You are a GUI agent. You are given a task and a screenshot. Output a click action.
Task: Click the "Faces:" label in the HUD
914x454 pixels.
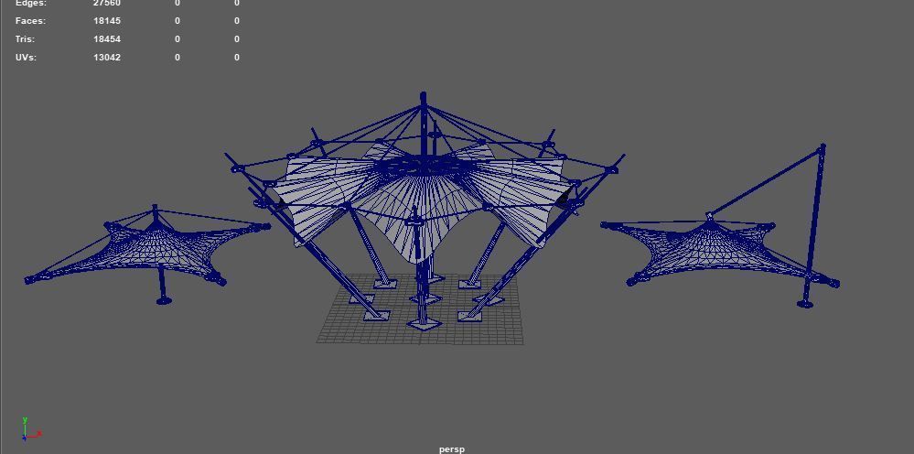[x=30, y=21]
